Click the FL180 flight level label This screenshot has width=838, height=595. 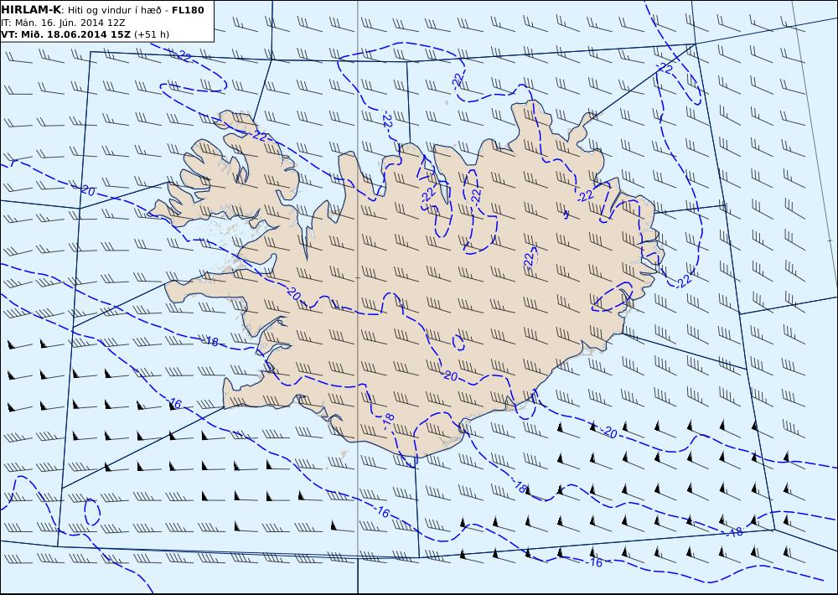(188, 10)
